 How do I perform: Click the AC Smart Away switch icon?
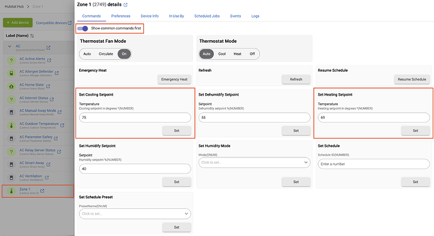(x=11, y=164)
